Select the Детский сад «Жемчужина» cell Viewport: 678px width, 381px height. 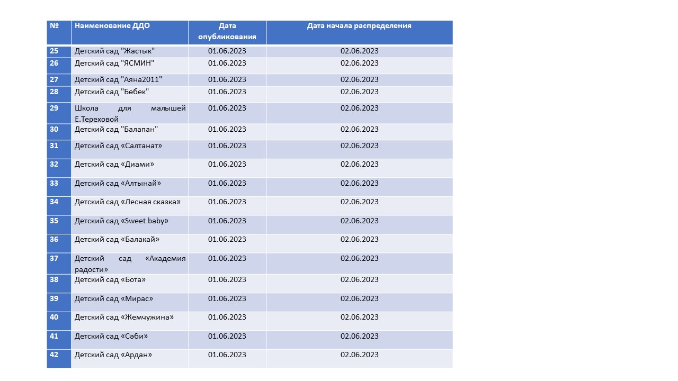(x=124, y=317)
